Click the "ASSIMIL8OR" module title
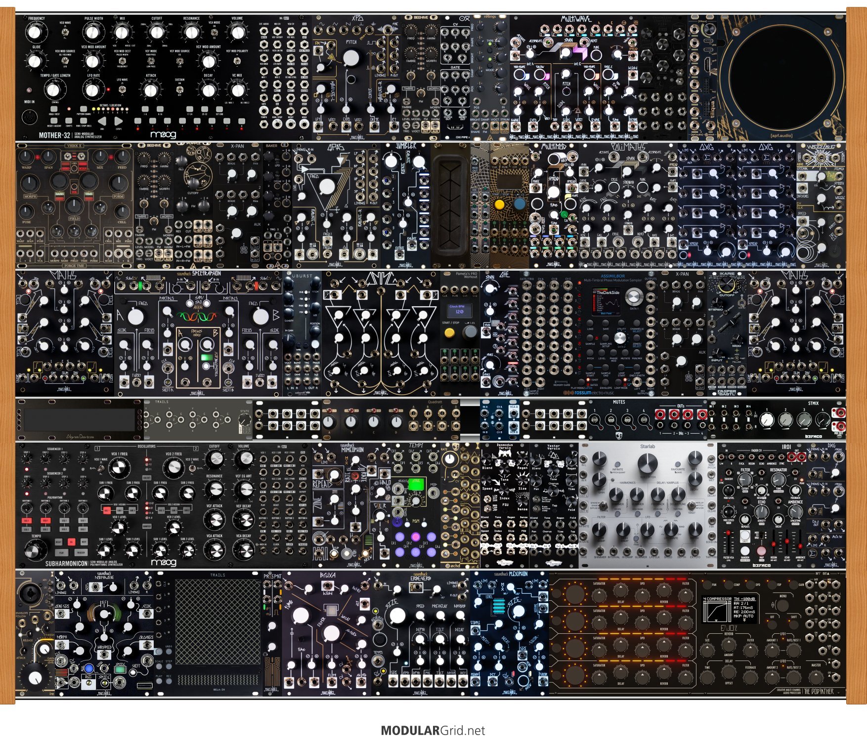This screenshot has width=867, height=741. click(x=613, y=276)
